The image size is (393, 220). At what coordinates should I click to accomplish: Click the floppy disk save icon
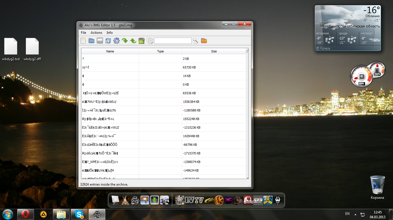(100, 41)
